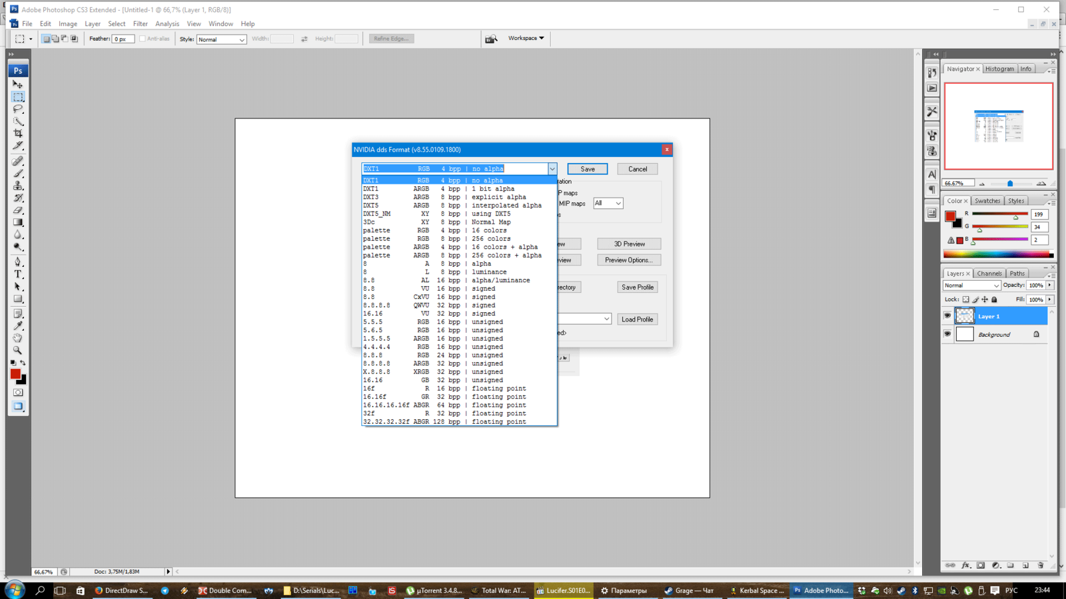Toggle Quick Mask mode
The image size is (1066, 599).
pyautogui.click(x=18, y=393)
